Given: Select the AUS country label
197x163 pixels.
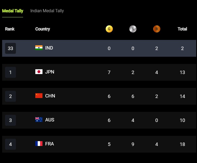Looking at the screenshot, I should click(50, 120).
